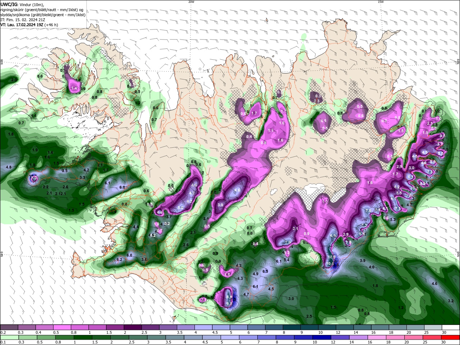Click the bottom-row swatch between 2.5 and 3
This screenshot has height=345, width=460.
tap(138, 337)
